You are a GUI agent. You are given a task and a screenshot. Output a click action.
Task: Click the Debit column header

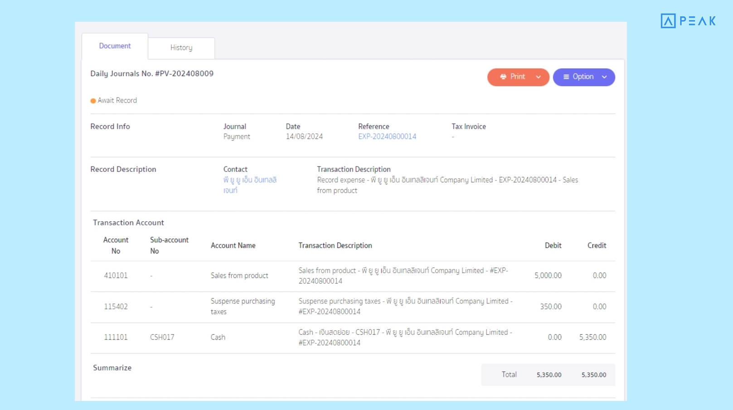553,245
